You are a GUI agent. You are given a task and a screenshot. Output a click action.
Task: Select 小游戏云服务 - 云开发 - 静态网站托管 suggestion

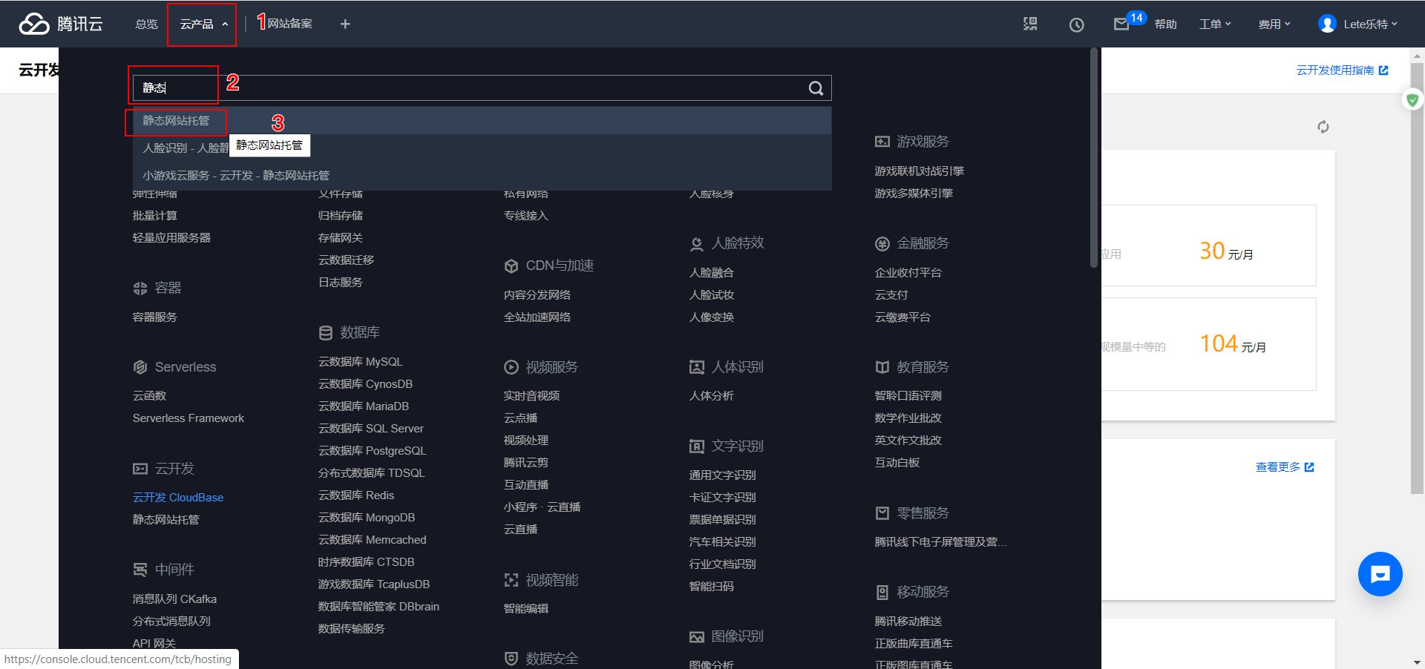tap(236, 176)
